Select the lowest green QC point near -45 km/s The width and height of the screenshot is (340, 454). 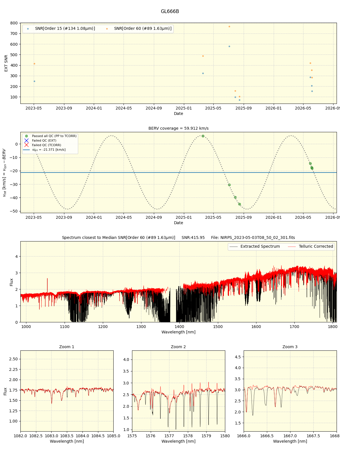click(239, 204)
